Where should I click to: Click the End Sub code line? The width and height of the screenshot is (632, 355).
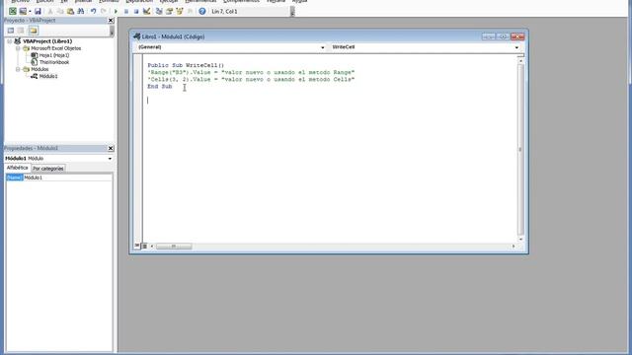coord(160,87)
